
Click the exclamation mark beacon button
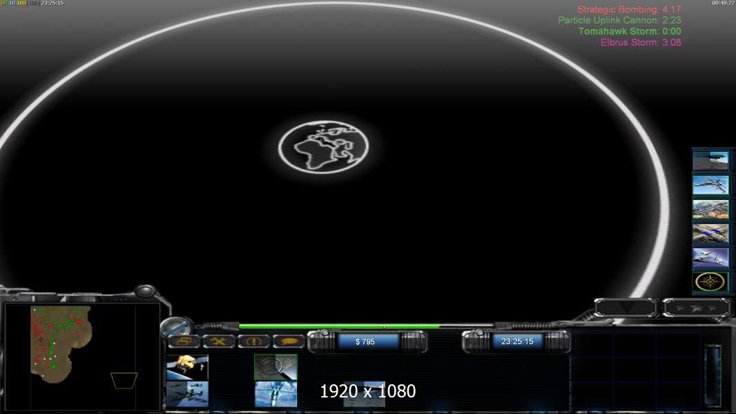(253, 342)
